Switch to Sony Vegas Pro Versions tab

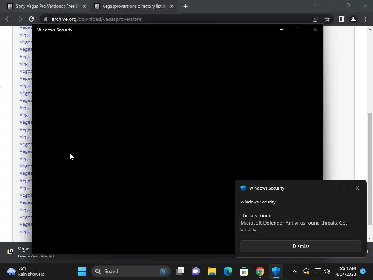tap(47, 6)
